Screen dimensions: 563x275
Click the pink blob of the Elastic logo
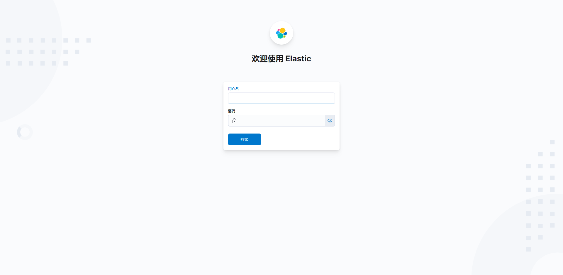(x=279, y=30)
